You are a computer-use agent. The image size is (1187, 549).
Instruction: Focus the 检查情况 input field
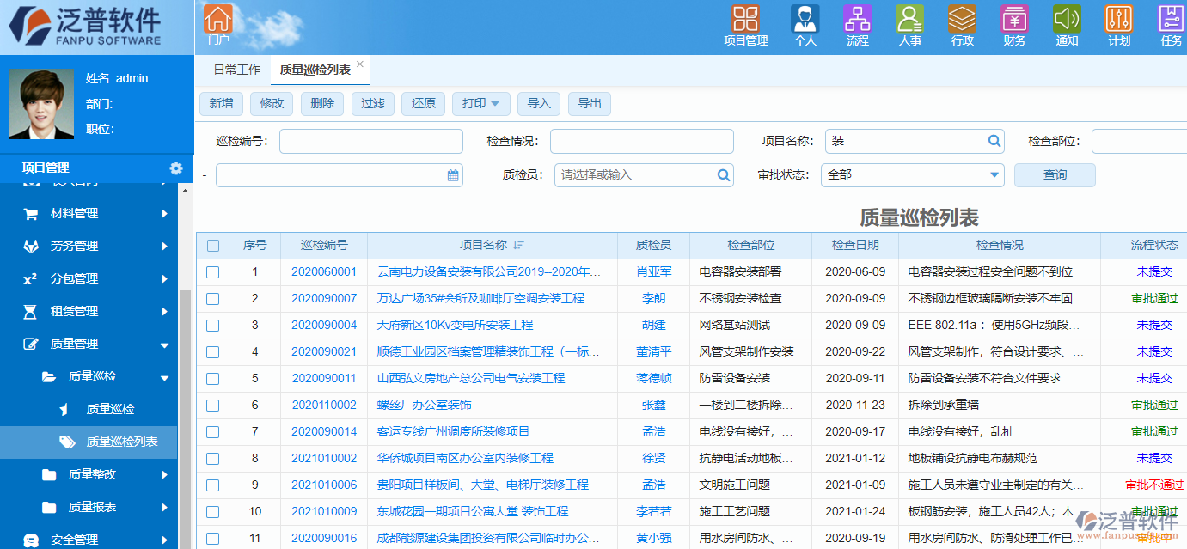pos(642,141)
